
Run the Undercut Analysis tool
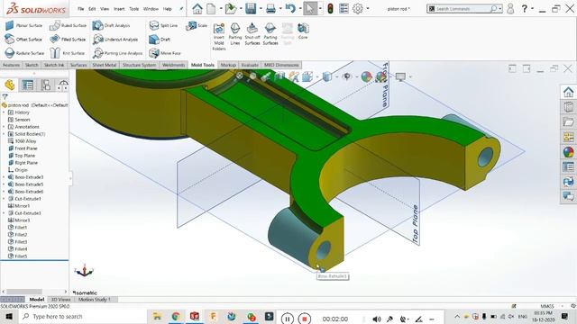[115, 39]
